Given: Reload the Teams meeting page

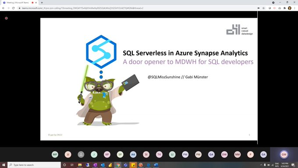Looking at the screenshot, I should point(13,8).
